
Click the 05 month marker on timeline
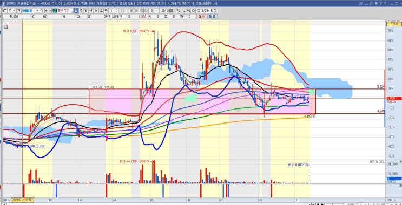point(152,200)
